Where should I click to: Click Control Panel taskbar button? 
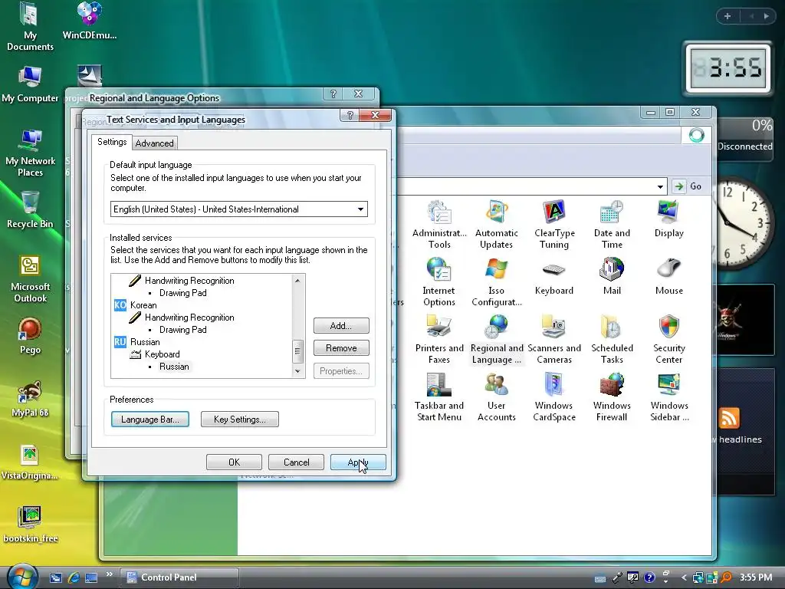[x=179, y=577]
